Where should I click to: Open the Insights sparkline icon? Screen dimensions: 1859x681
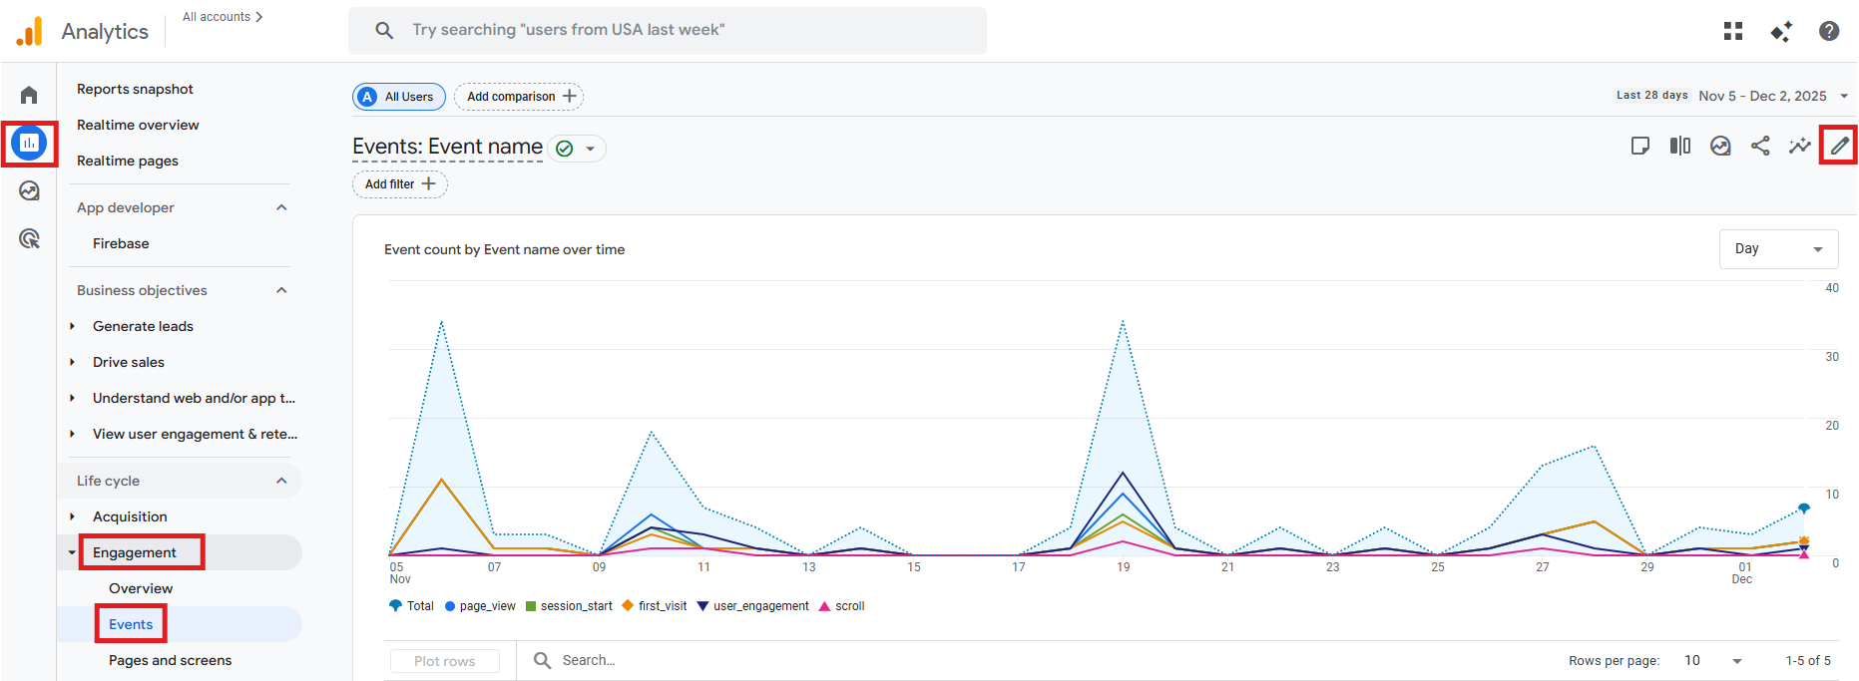pyautogui.click(x=1799, y=146)
